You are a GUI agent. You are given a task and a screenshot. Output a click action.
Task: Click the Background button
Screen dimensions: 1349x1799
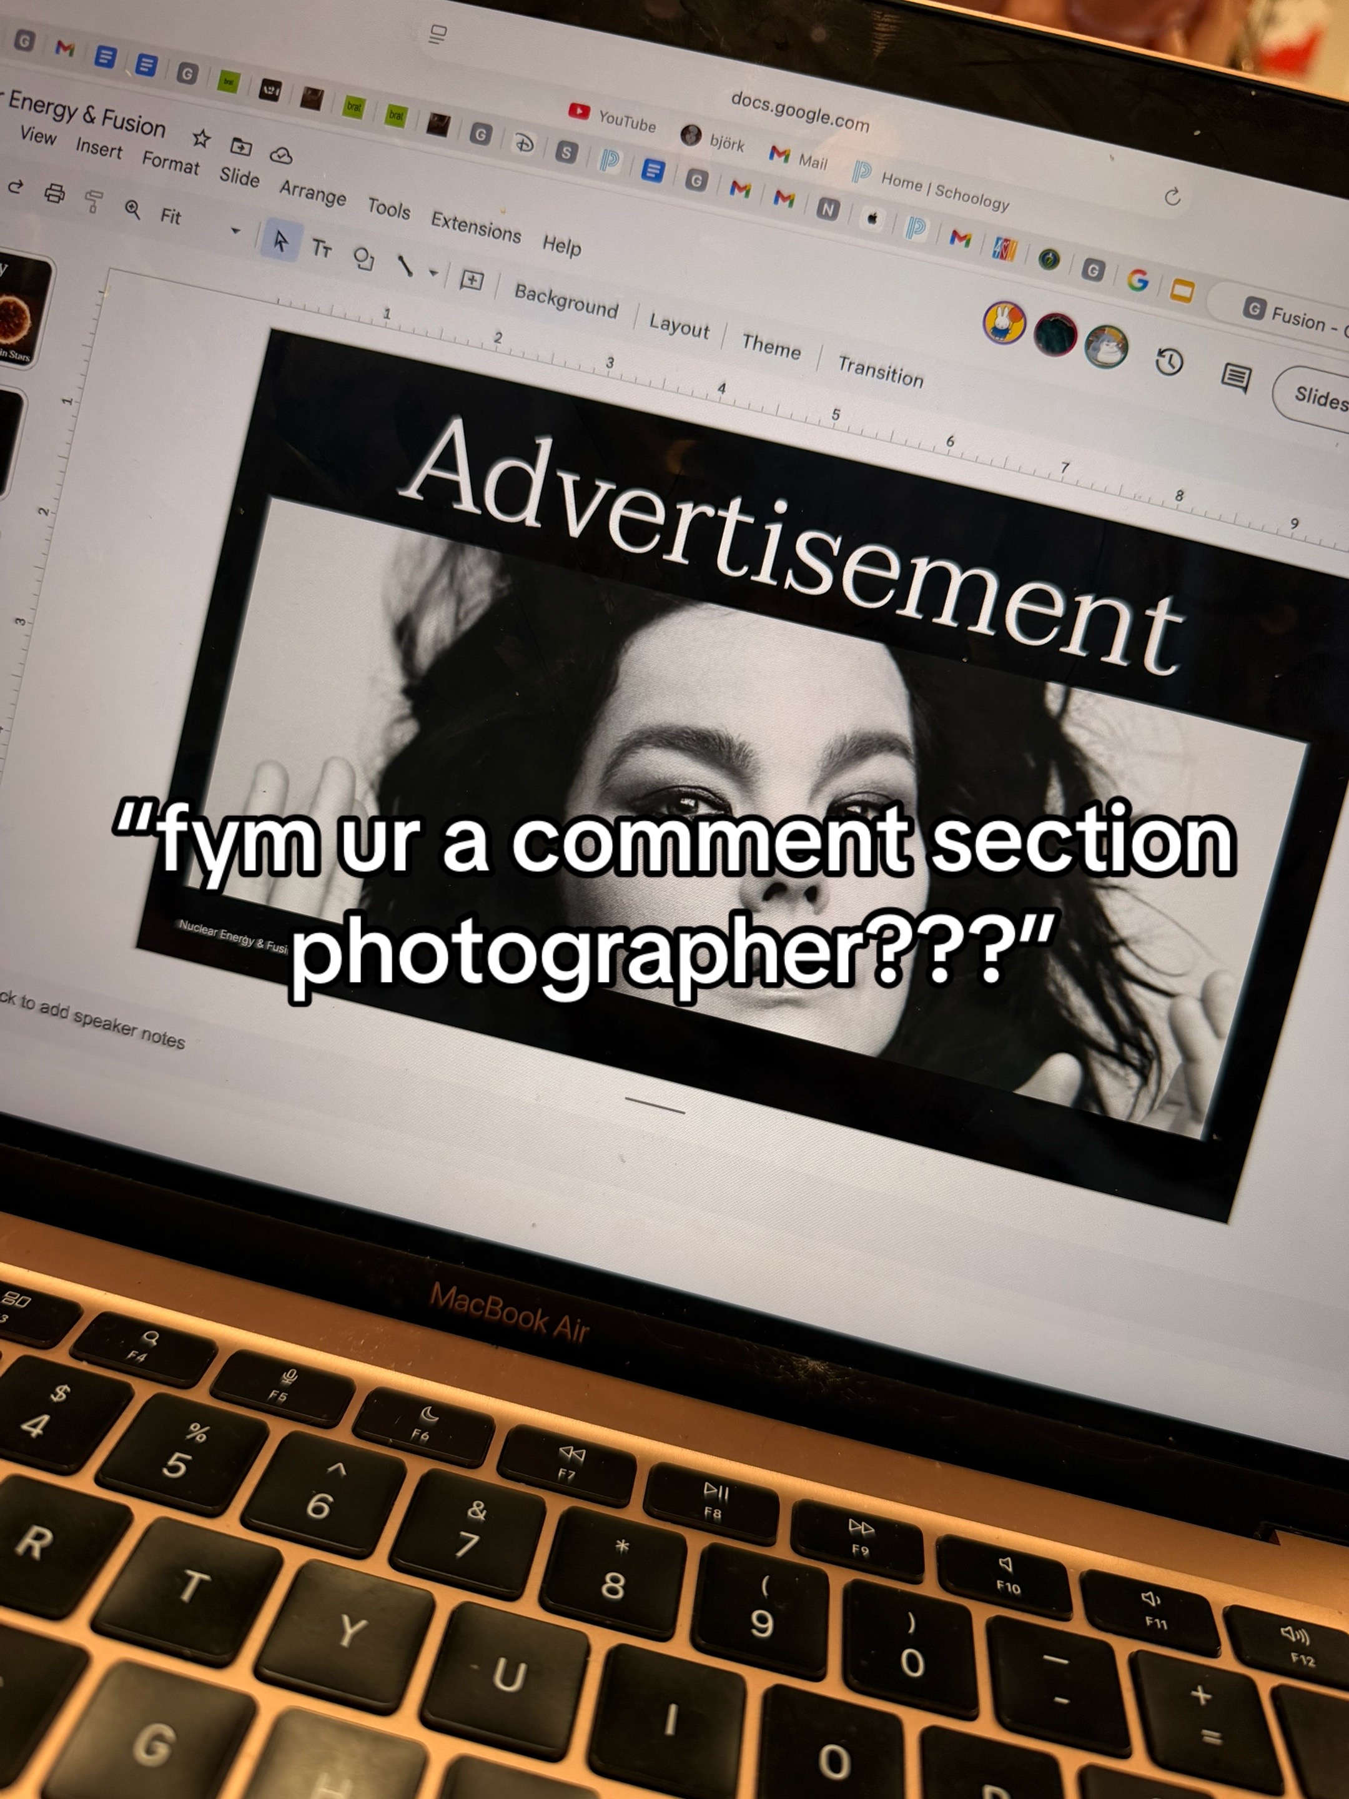point(566,301)
